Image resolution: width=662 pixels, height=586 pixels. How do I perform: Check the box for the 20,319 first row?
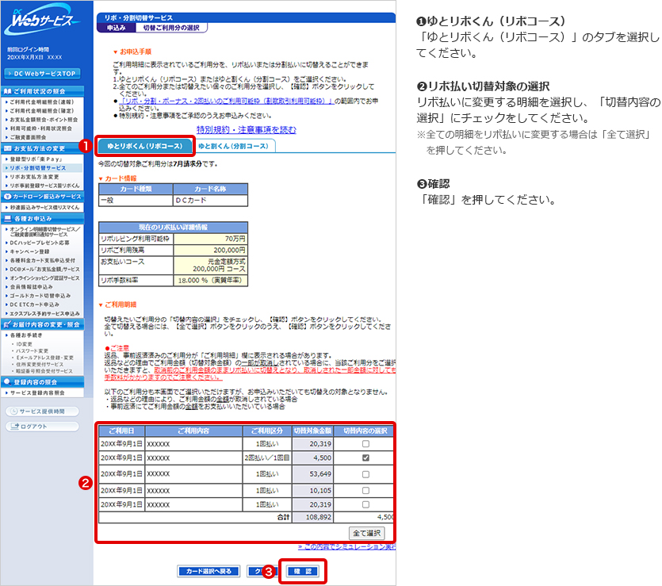point(365,444)
